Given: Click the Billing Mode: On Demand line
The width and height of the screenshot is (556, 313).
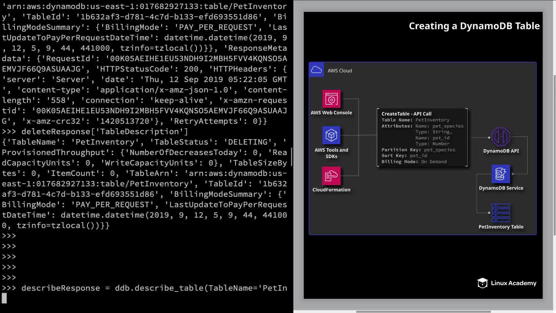Looking at the screenshot, I should click(x=414, y=162).
